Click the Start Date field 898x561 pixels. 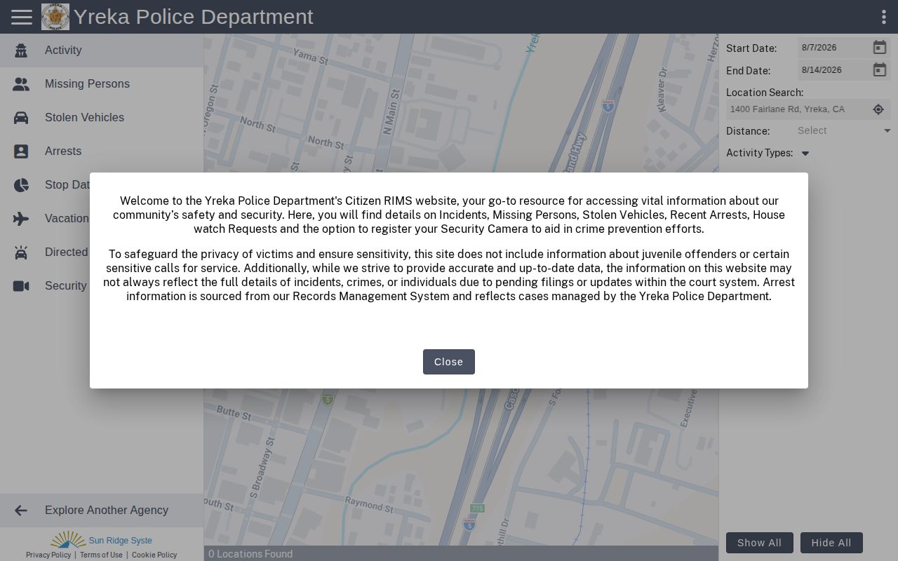point(833,48)
